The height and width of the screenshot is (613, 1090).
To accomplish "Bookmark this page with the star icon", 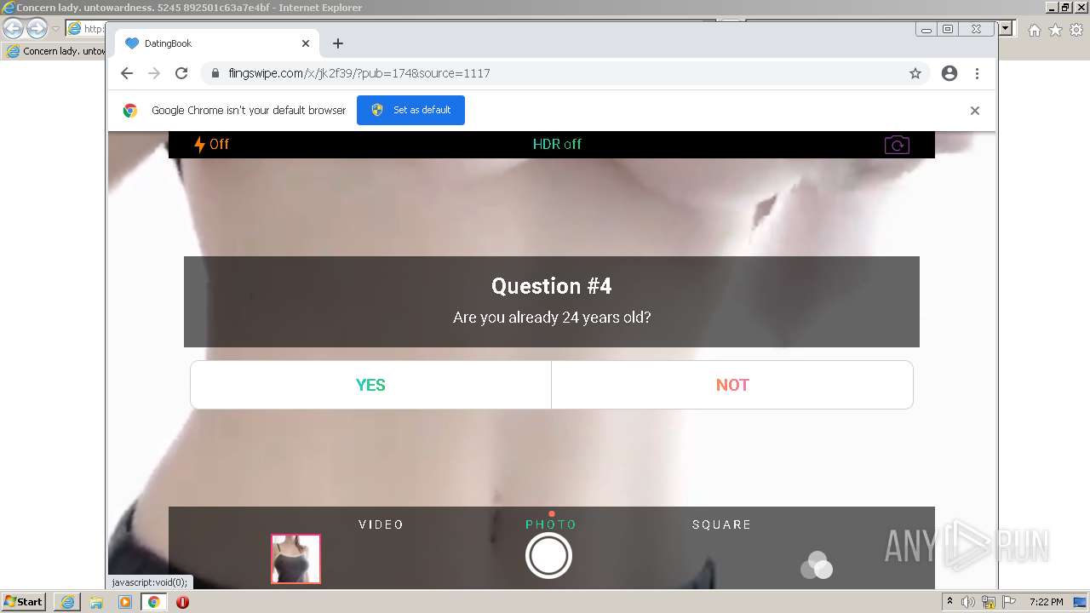I will (915, 73).
